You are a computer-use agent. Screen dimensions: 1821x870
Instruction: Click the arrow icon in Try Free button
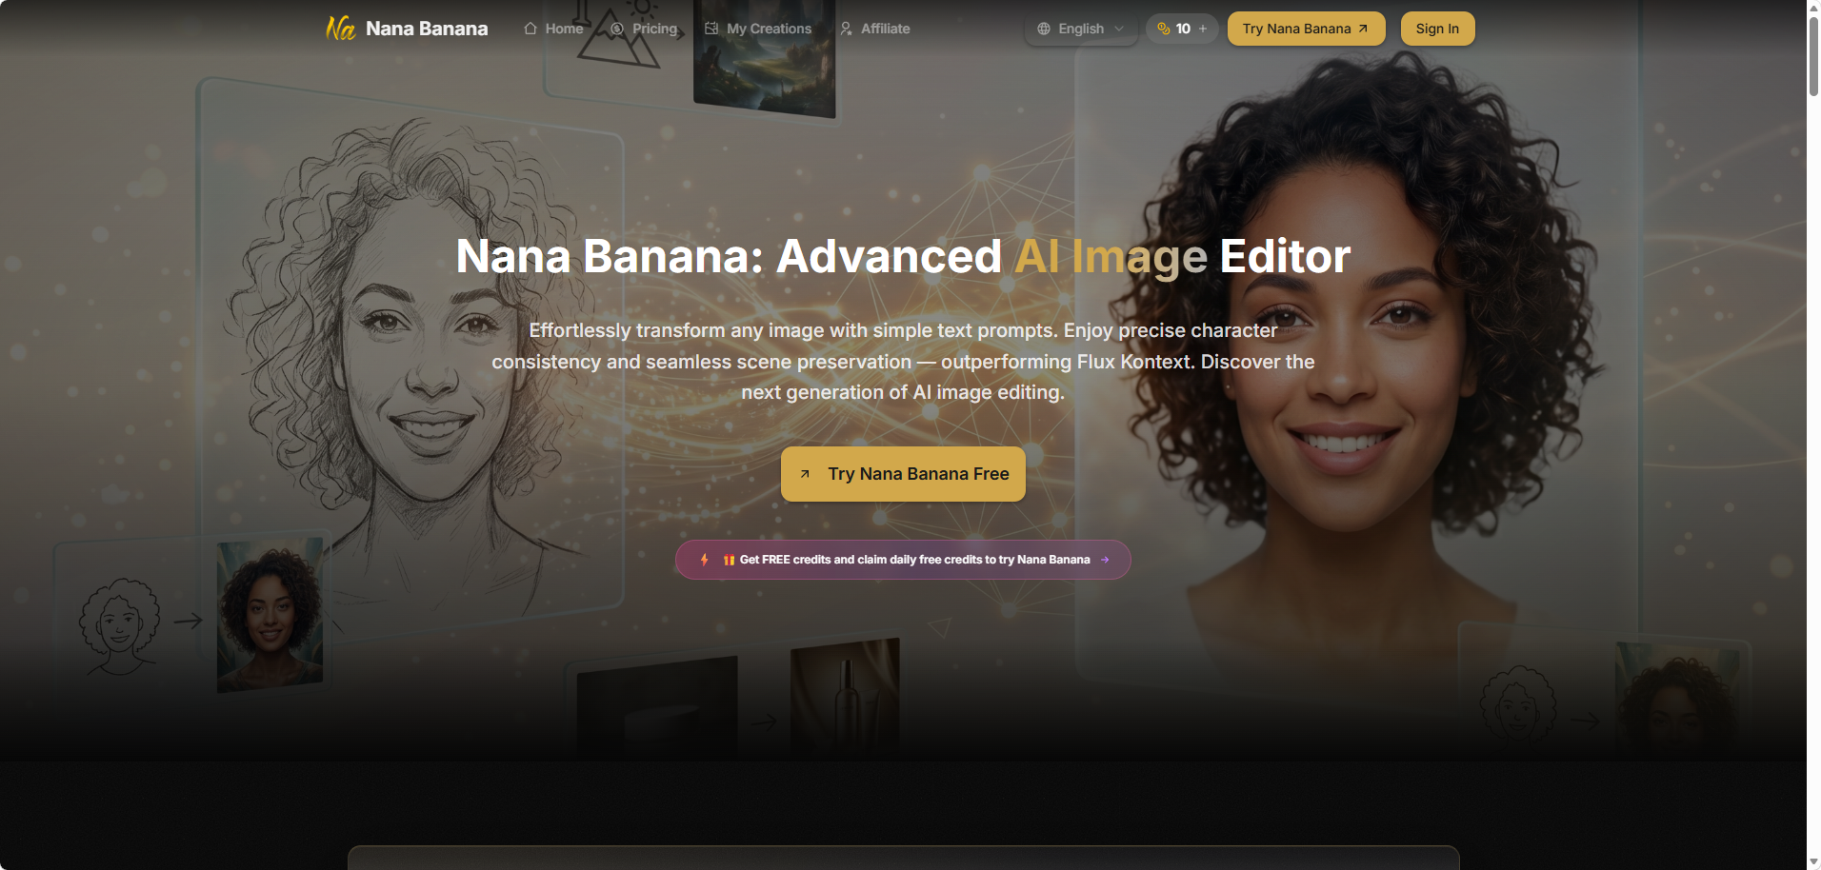(805, 474)
